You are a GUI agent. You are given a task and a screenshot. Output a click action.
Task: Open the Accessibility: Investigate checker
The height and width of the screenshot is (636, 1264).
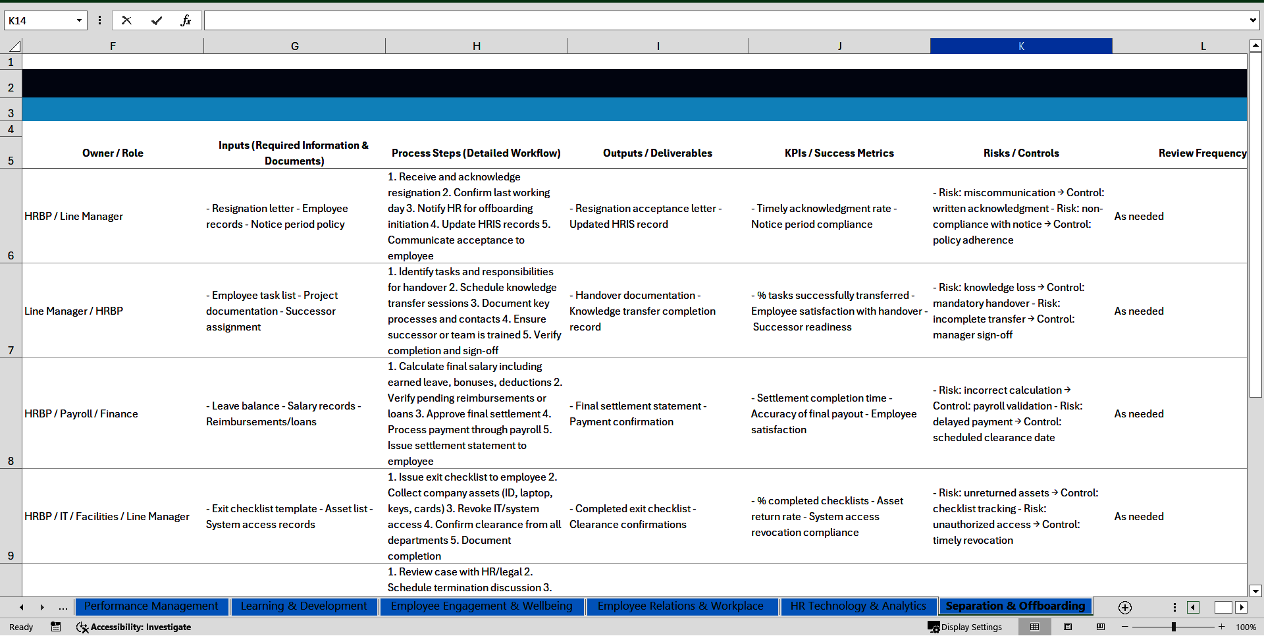click(x=134, y=627)
